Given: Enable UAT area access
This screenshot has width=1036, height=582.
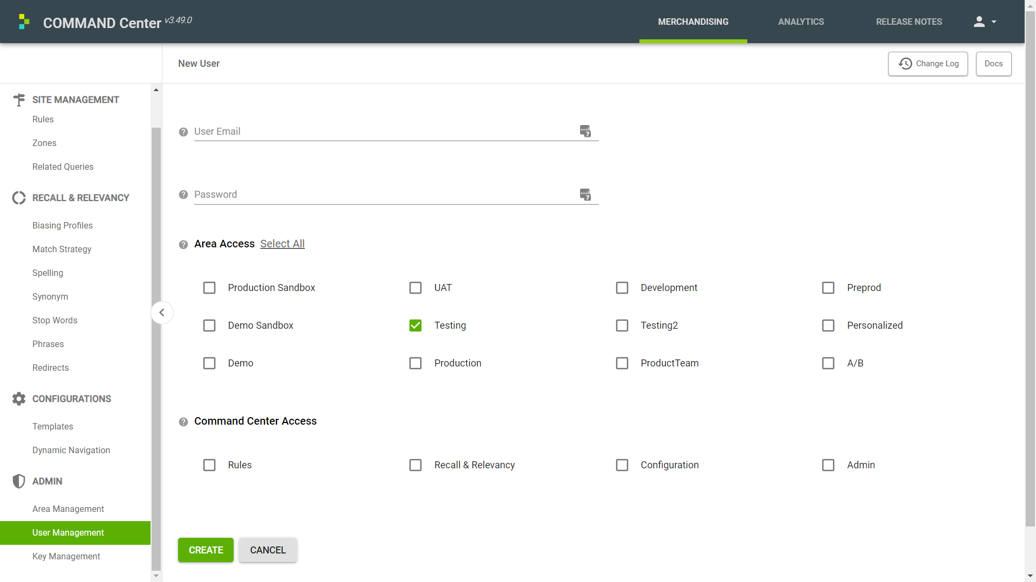Looking at the screenshot, I should point(415,288).
